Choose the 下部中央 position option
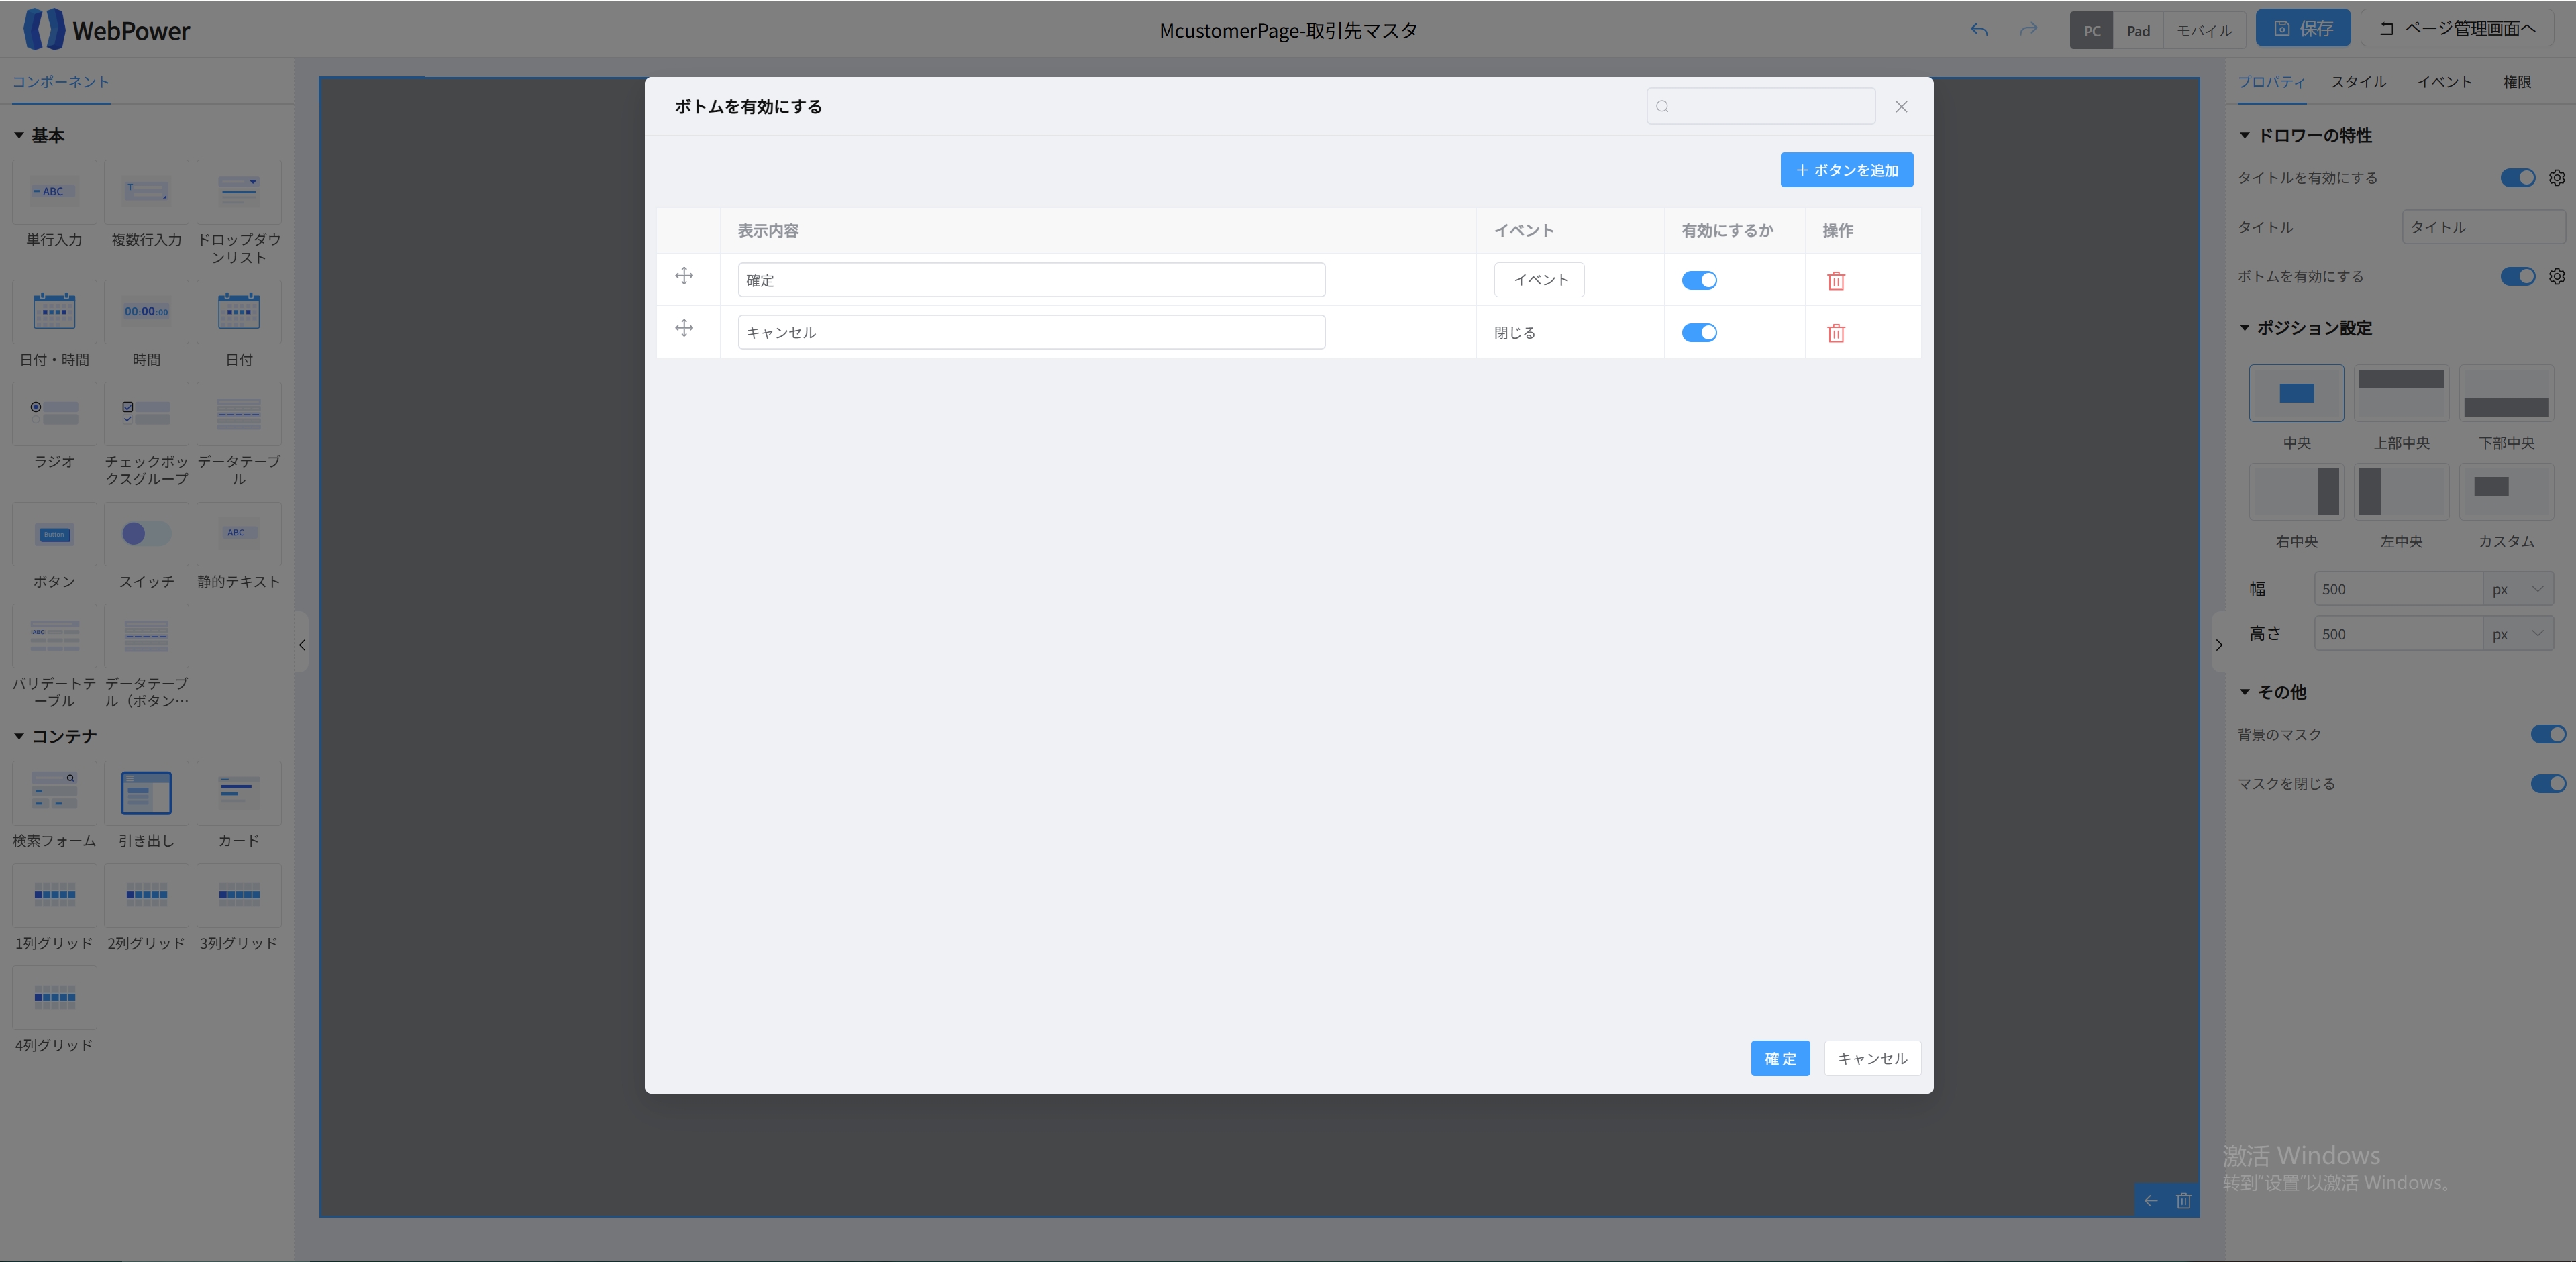 (2506, 393)
